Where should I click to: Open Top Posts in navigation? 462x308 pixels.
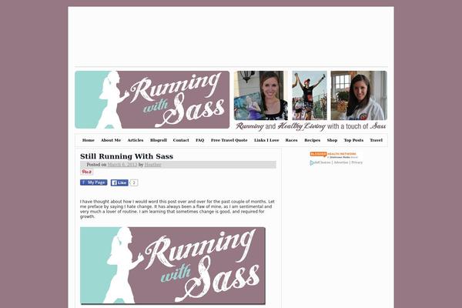coord(353,140)
